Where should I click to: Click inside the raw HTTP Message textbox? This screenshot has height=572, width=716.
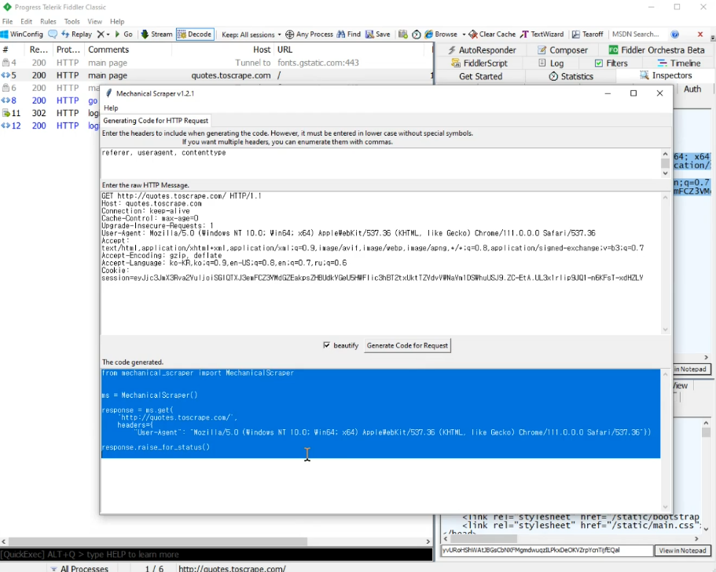[380, 263]
